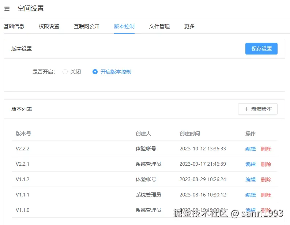Delete version V2.2.1
This screenshot has height=225, width=290.
tap(266, 164)
